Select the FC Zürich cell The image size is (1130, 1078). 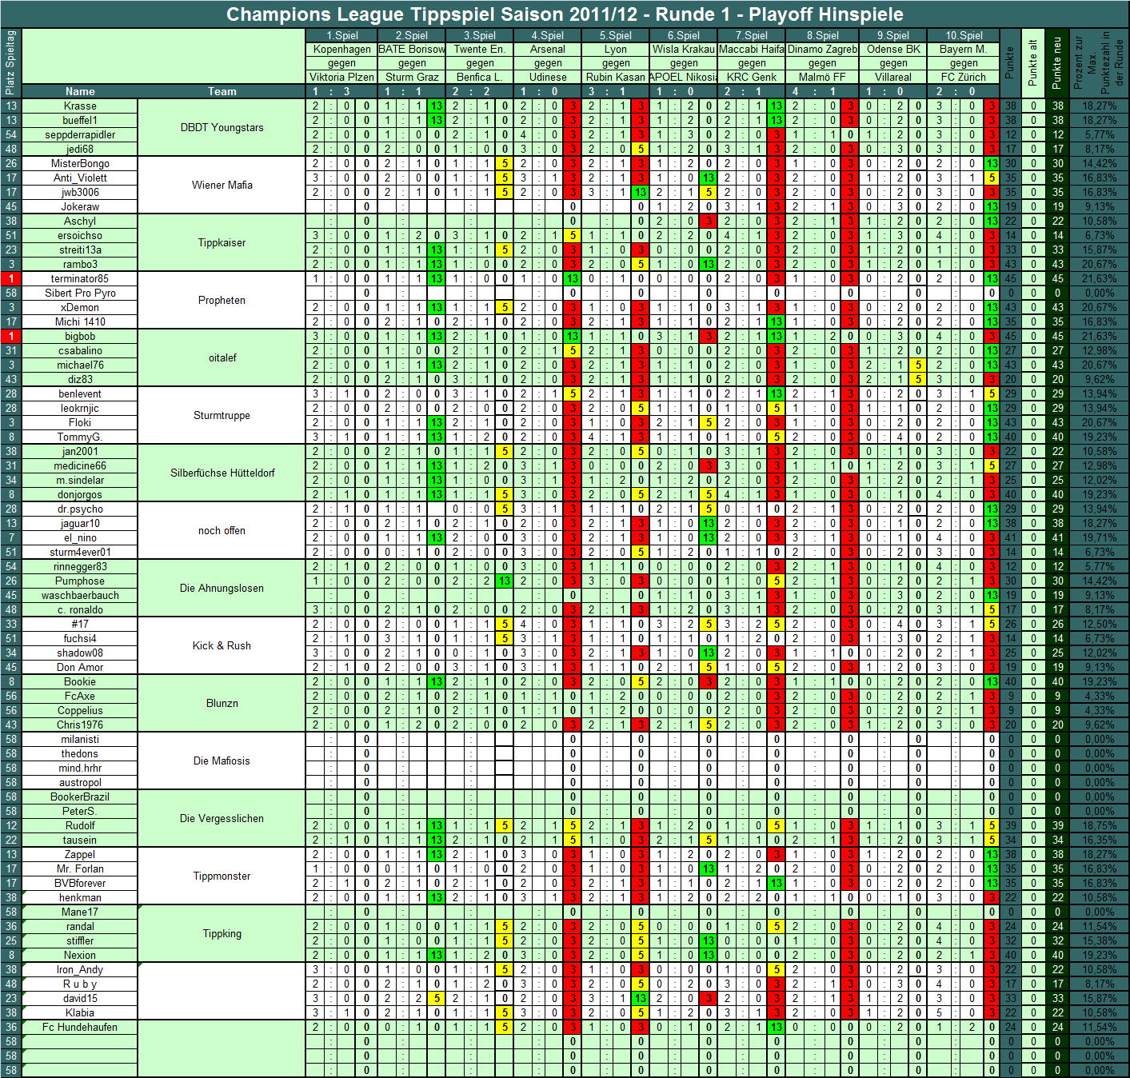click(x=964, y=77)
